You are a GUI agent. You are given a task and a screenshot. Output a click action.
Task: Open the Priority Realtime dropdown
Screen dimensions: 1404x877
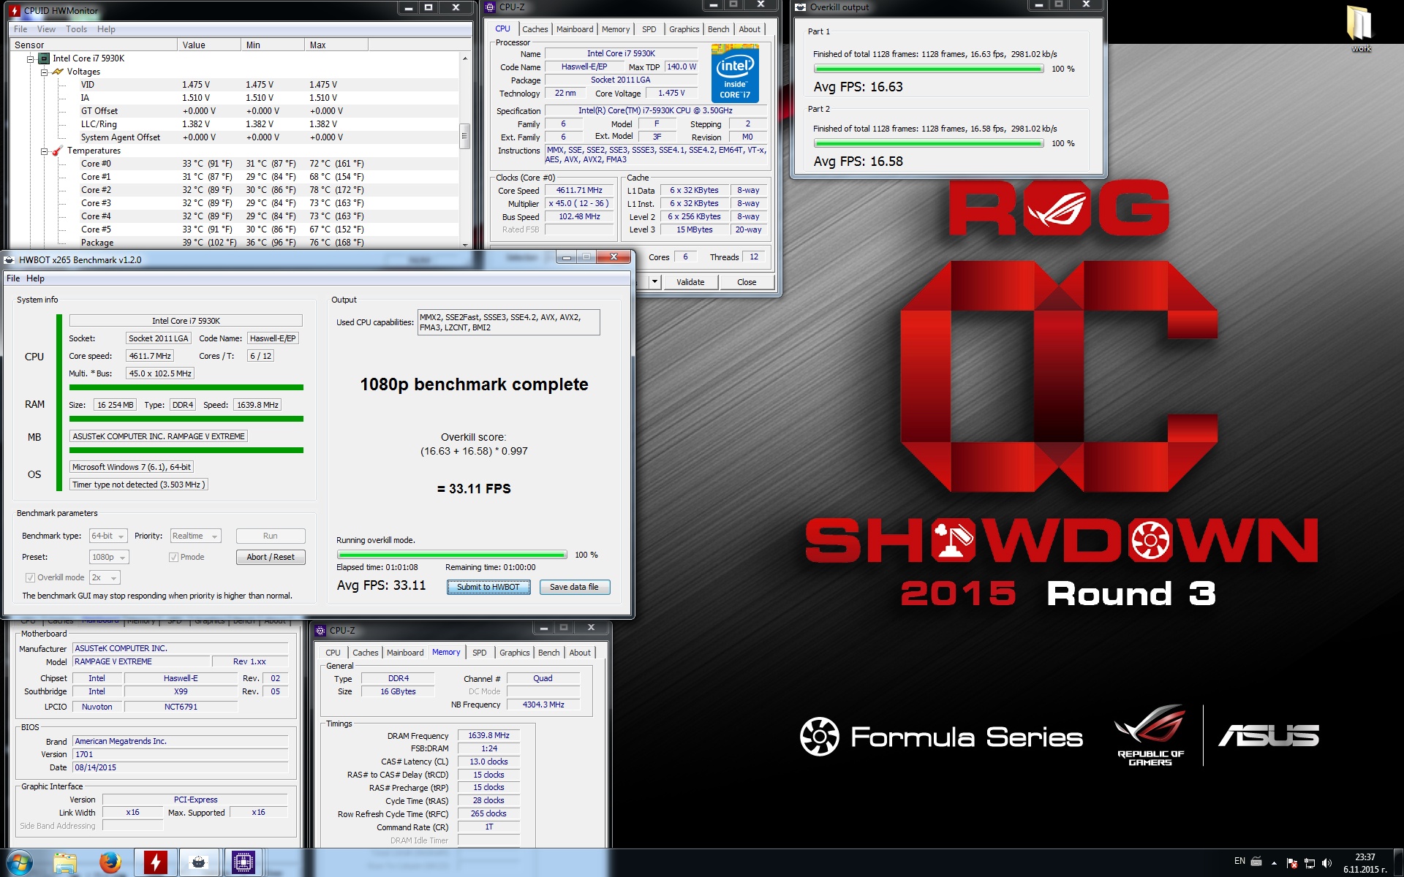point(195,536)
